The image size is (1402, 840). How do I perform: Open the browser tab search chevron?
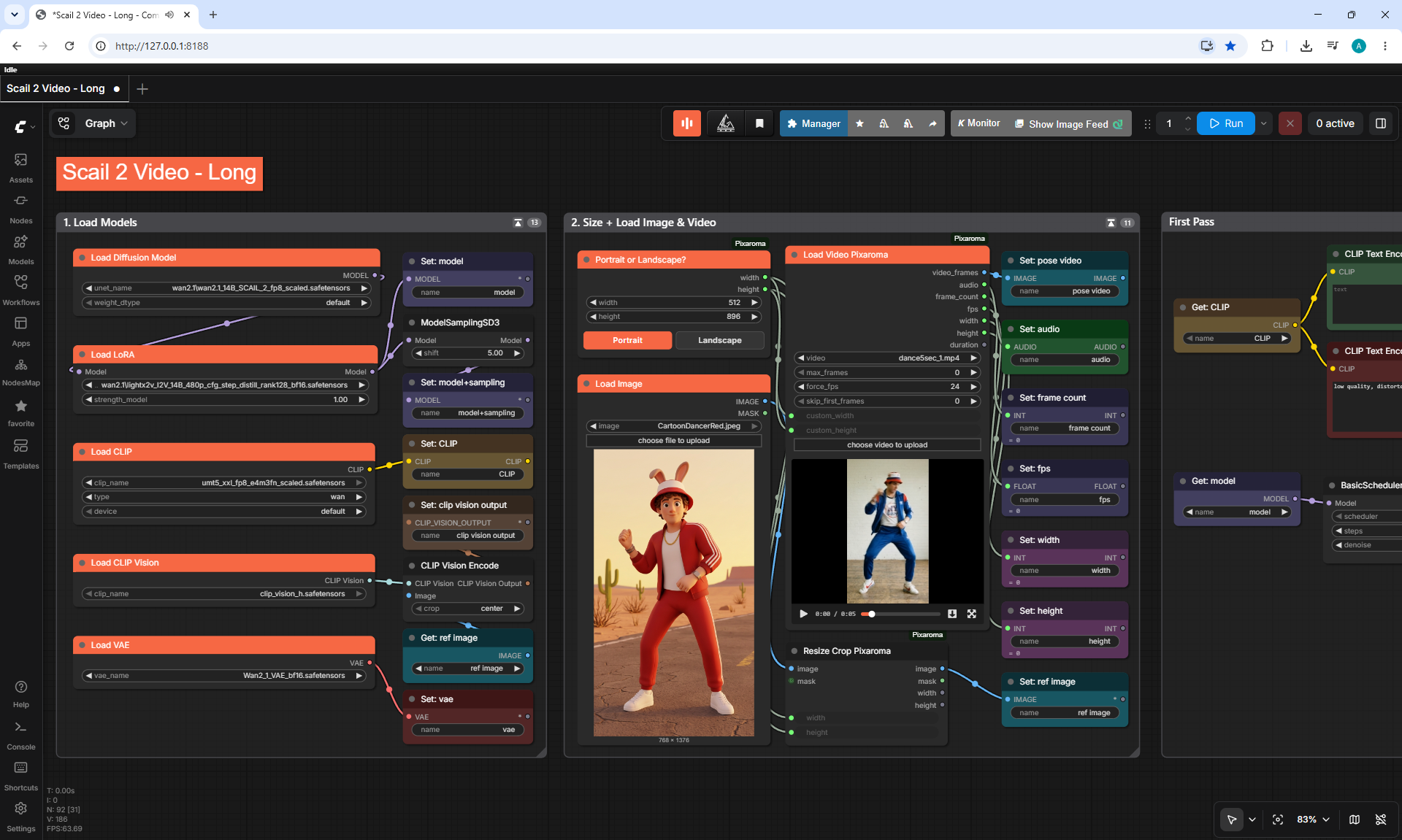click(x=15, y=15)
